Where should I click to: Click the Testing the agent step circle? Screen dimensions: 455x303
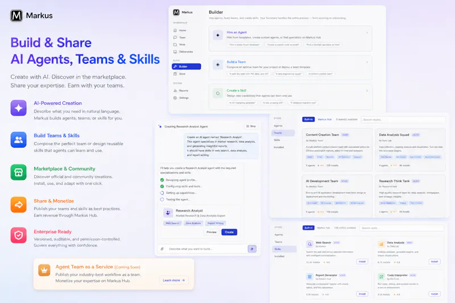click(x=162, y=200)
